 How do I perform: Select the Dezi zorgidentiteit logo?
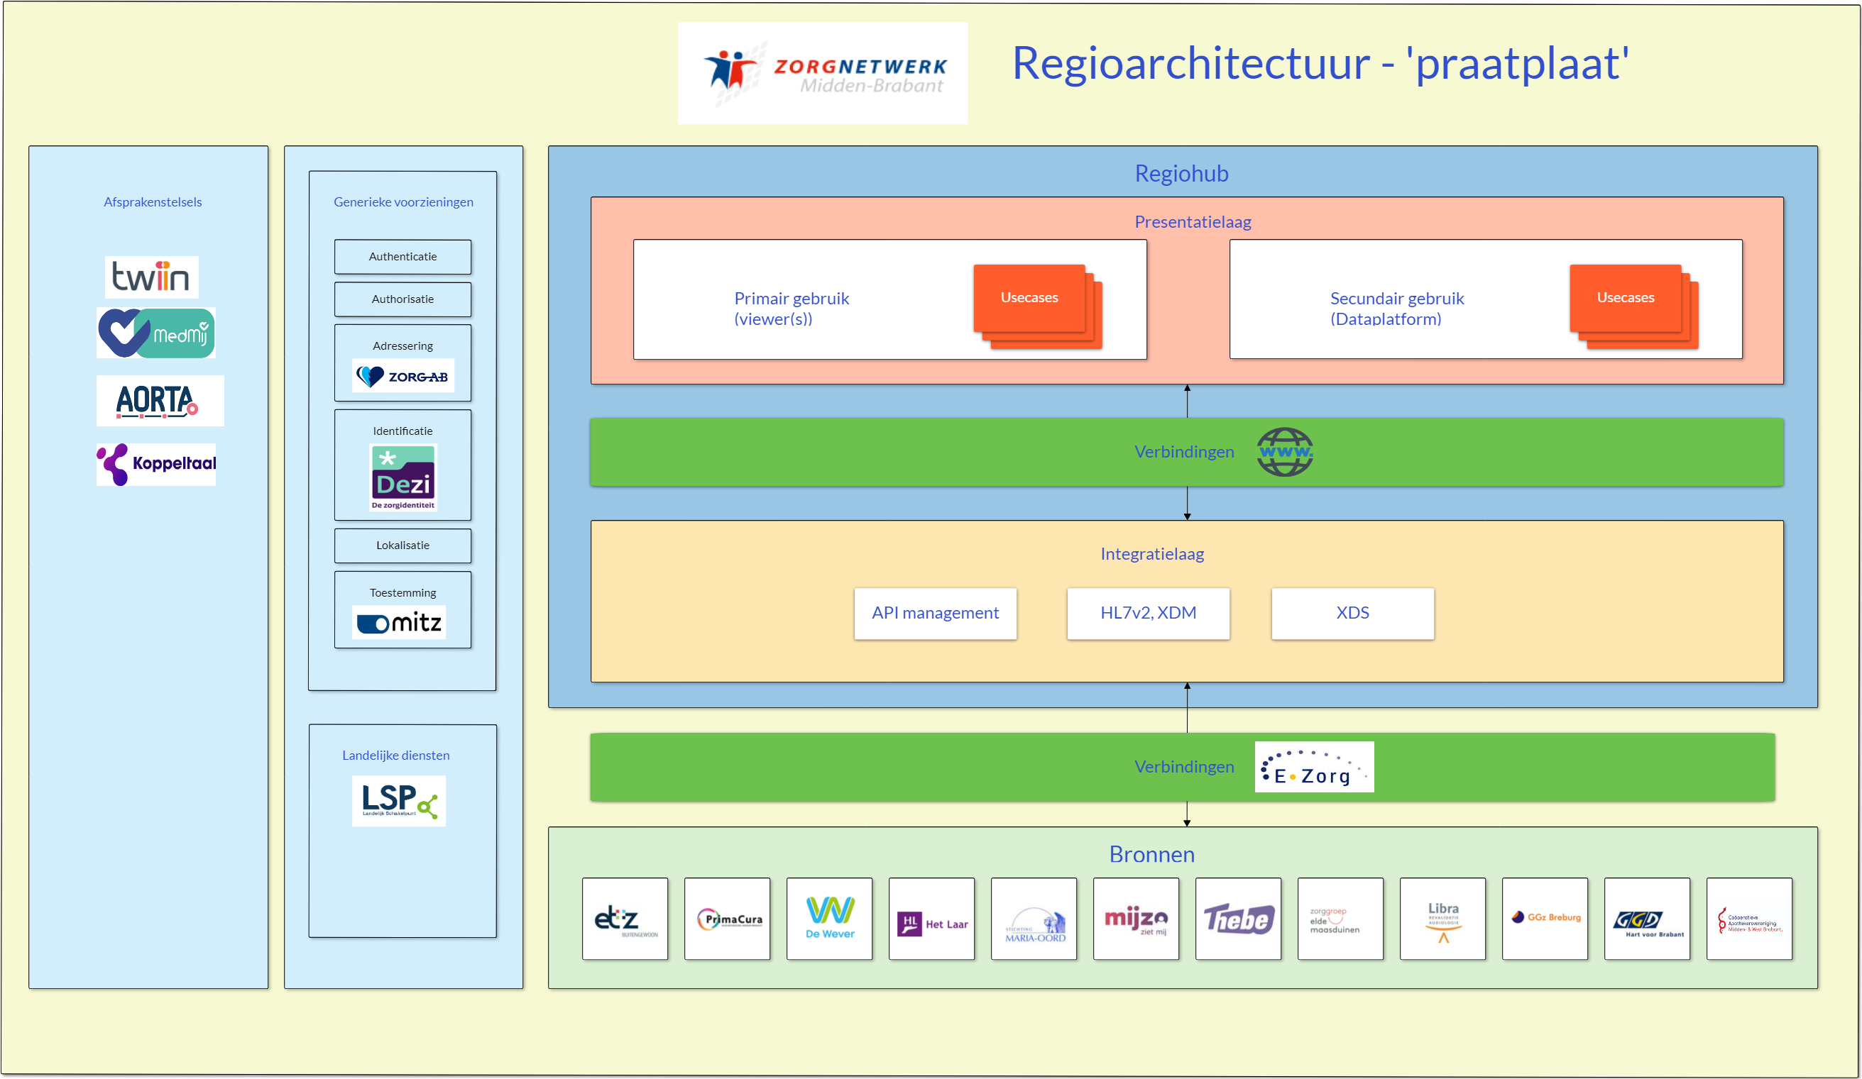402,477
